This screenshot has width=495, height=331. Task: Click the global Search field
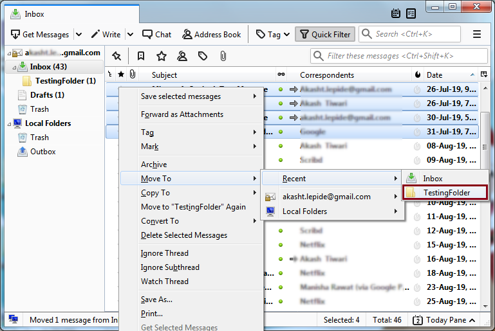pyautogui.click(x=409, y=34)
